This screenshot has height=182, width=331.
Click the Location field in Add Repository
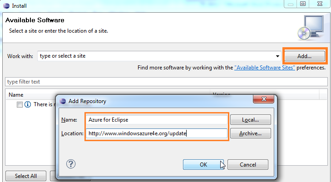point(157,133)
